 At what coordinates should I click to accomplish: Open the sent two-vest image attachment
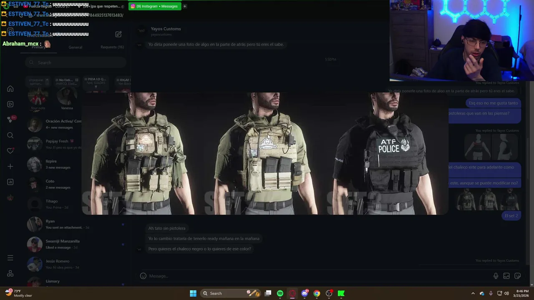(491, 146)
